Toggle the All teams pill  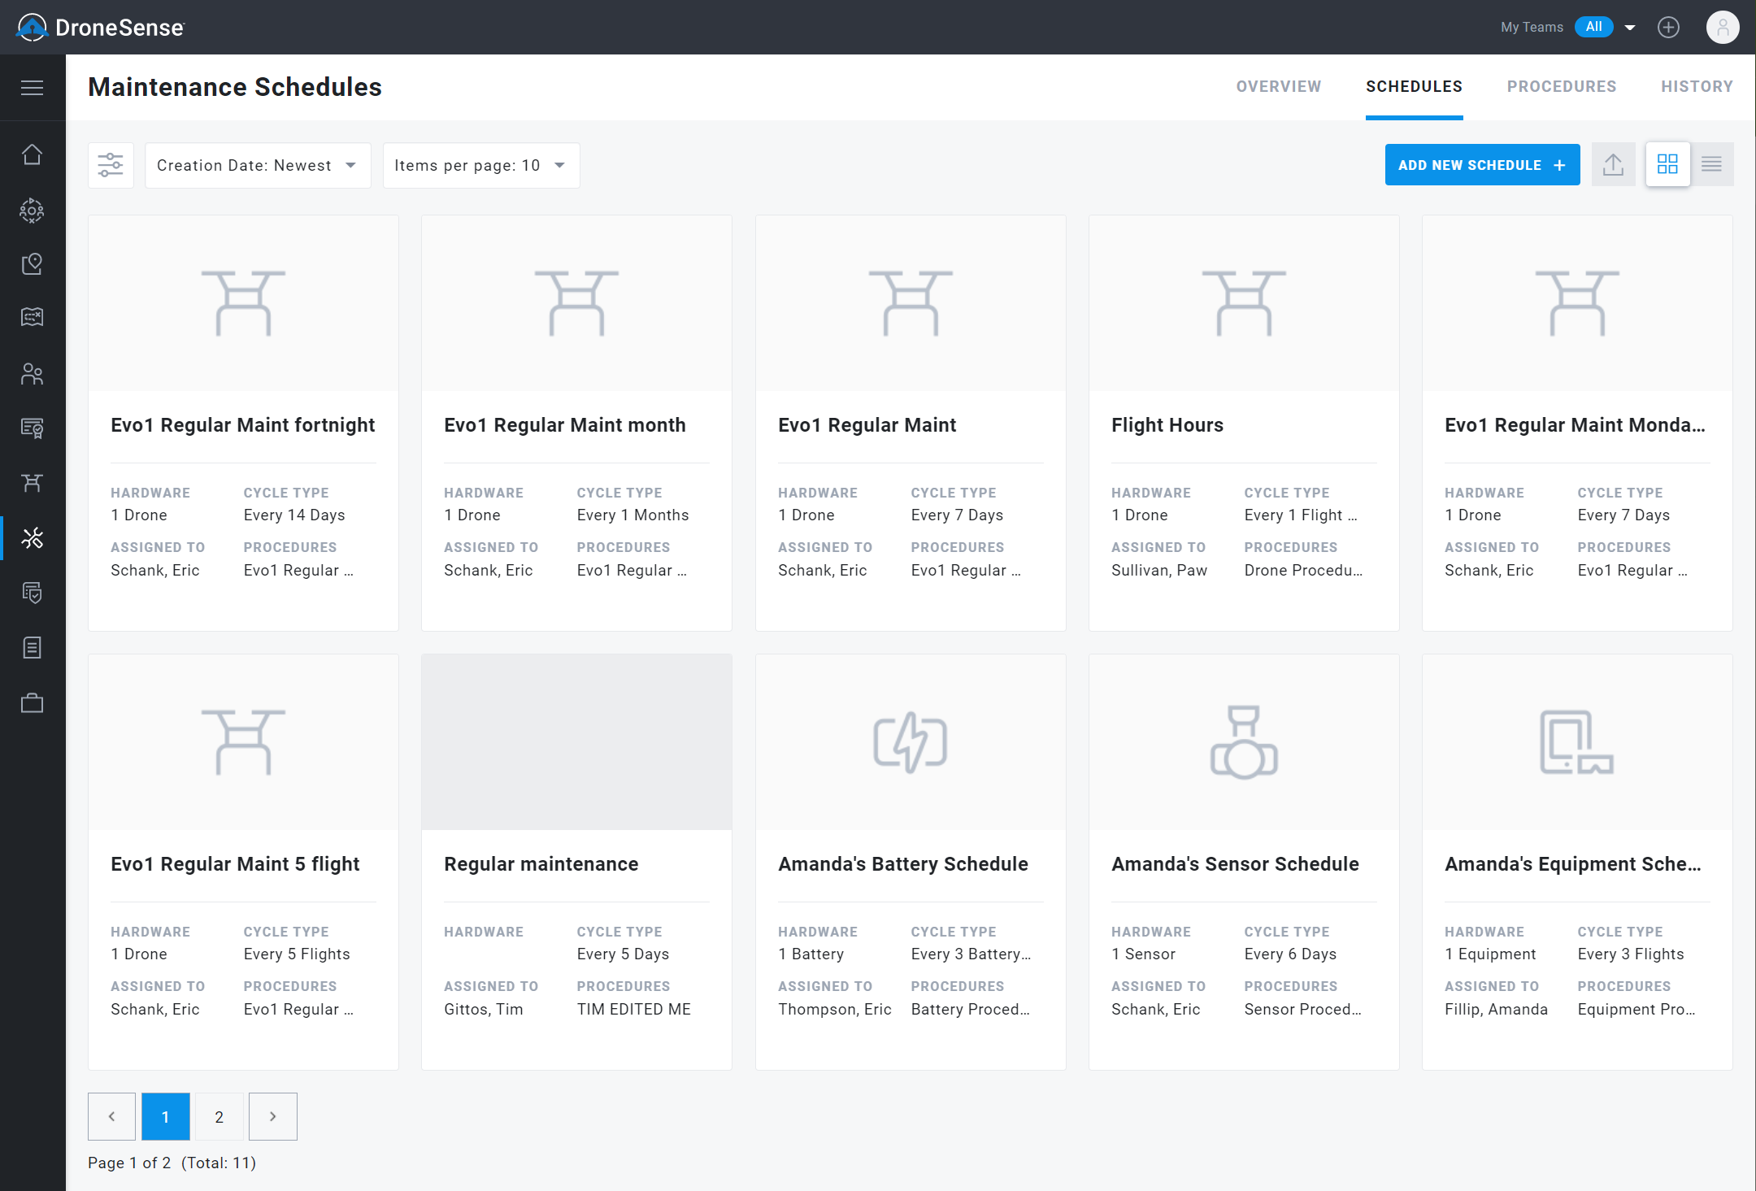click(x=1593, y=27)
